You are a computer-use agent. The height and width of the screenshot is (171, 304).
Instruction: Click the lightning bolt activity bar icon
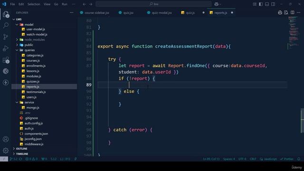[6, 82]
